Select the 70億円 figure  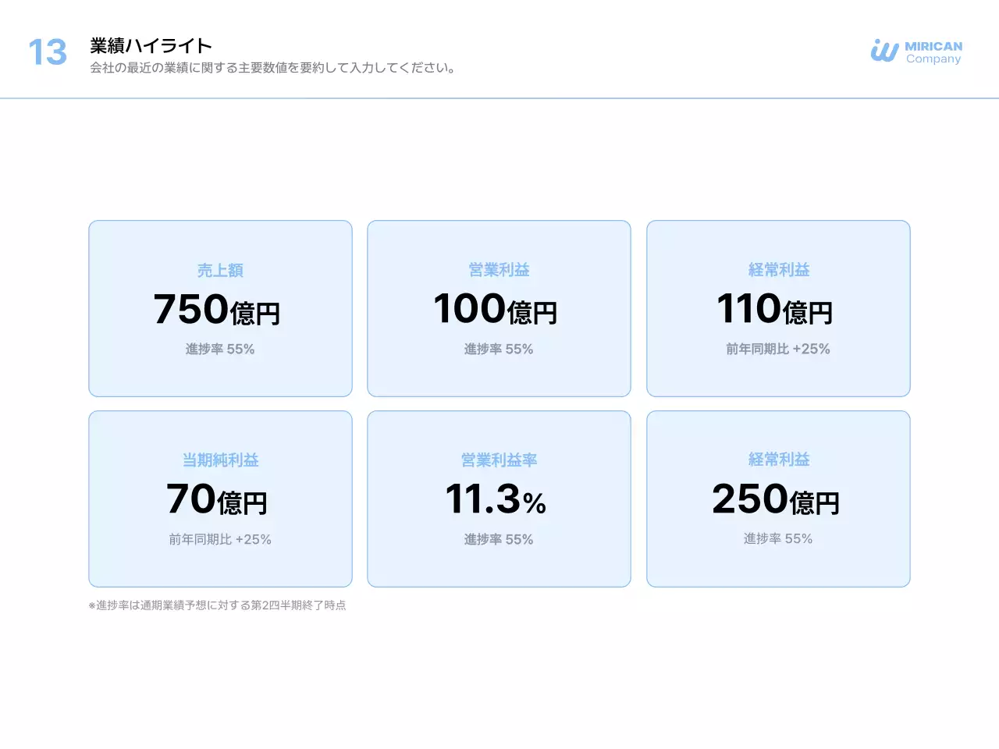tap(217, 499)
